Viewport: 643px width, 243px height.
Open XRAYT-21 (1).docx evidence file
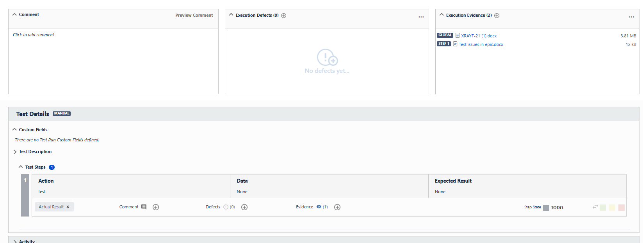[x=479, y=36]
